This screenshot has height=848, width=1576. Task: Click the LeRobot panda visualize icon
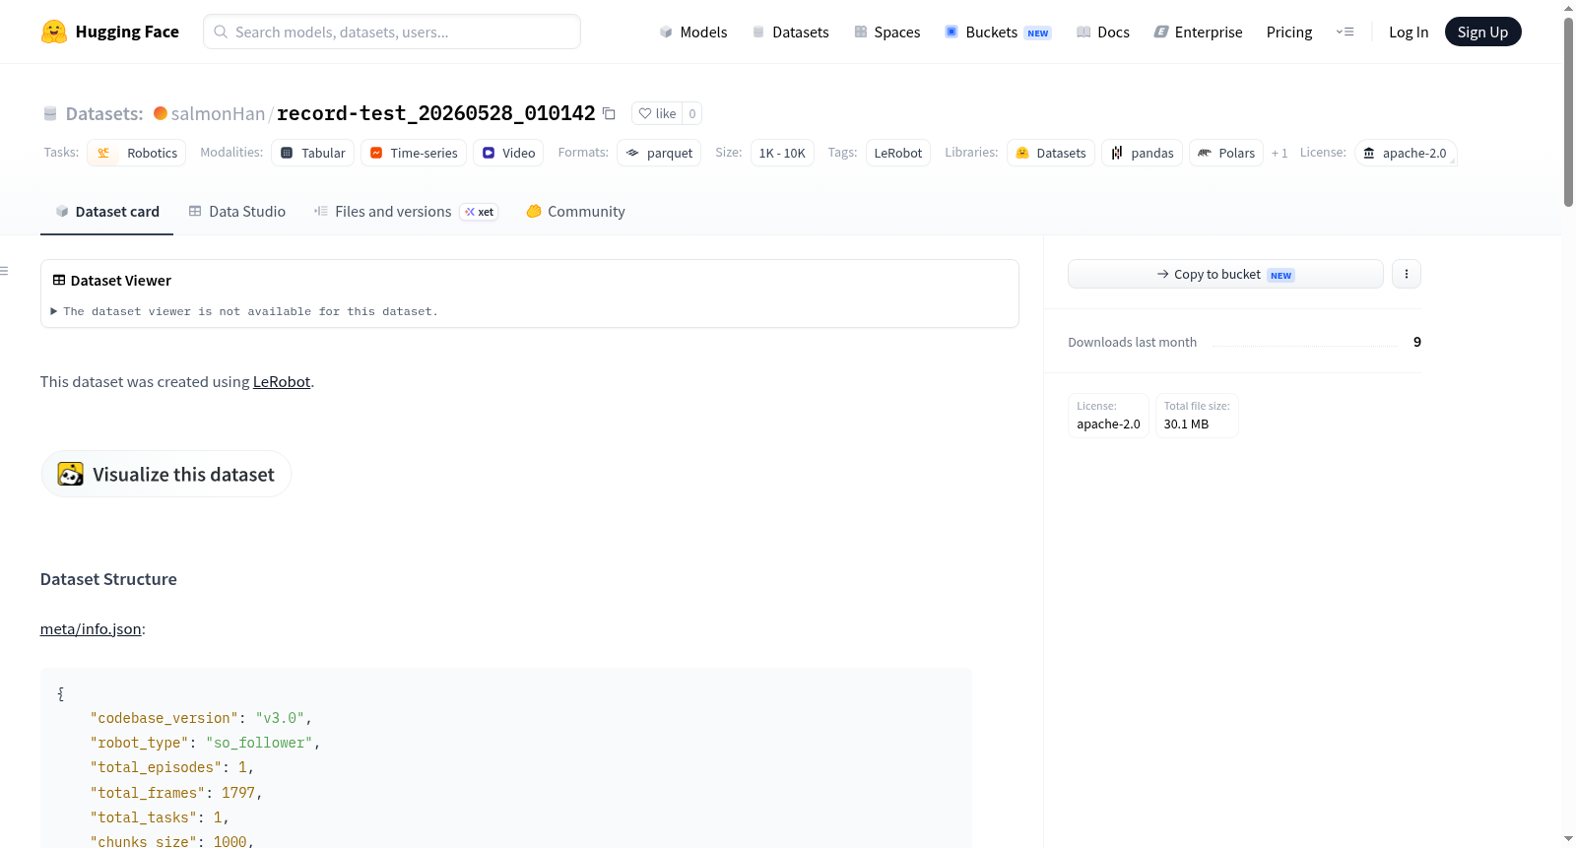pyautogui.click(x=71, y=474)
